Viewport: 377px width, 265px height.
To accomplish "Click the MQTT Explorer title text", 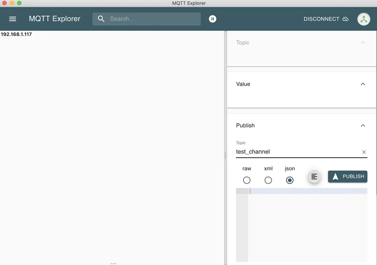I will tap(55, 19).
